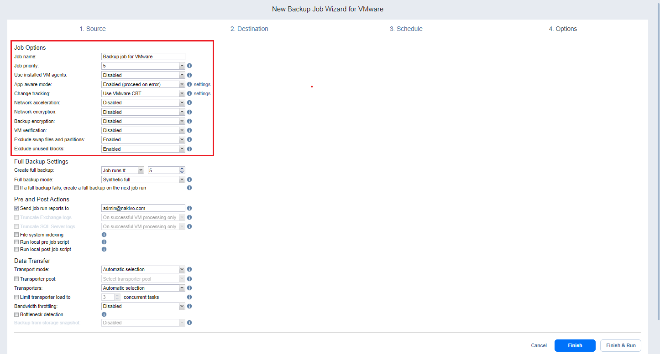Increase the full backup job runs stepper

coord(182,168)
